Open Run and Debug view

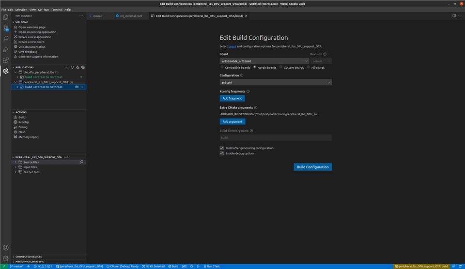point(6,49)
